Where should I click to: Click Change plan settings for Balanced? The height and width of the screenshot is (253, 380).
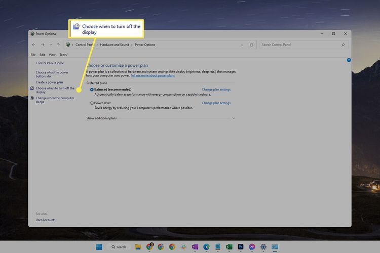216,90
